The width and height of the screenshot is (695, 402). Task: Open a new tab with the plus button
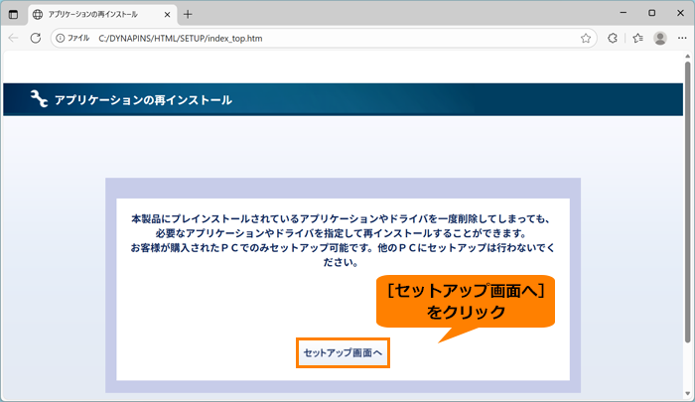point(189,14)
